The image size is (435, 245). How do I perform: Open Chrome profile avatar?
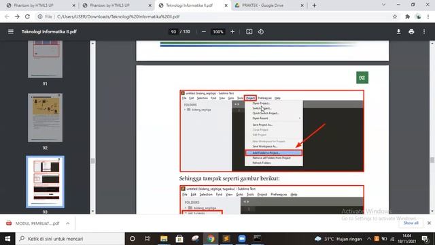(x=419, y=16)
